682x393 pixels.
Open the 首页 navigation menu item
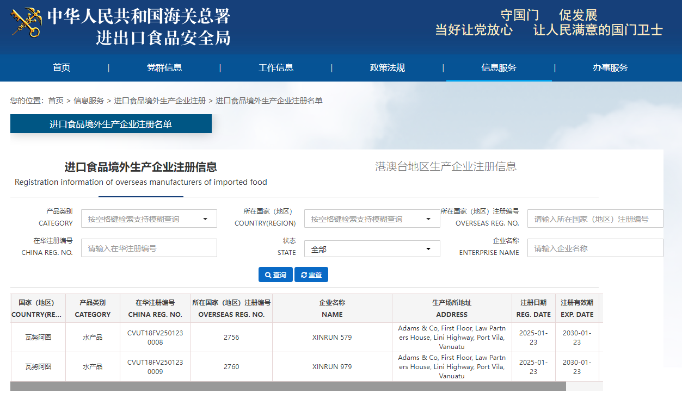pos(62,68)
